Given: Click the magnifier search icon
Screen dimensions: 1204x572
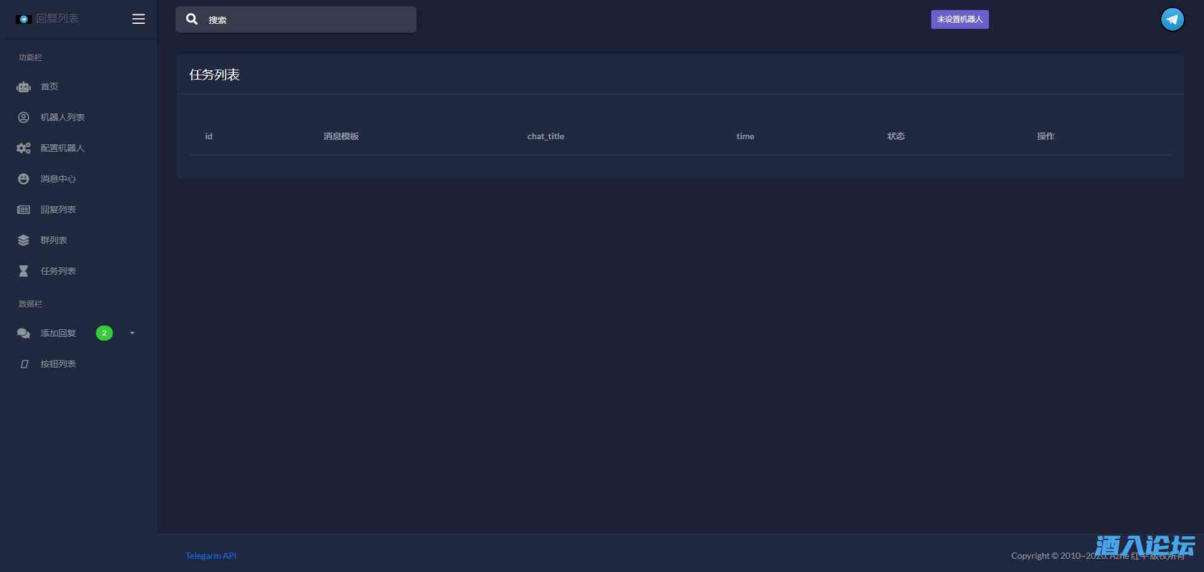Looking at the screenshot, I should coord(192,19).
